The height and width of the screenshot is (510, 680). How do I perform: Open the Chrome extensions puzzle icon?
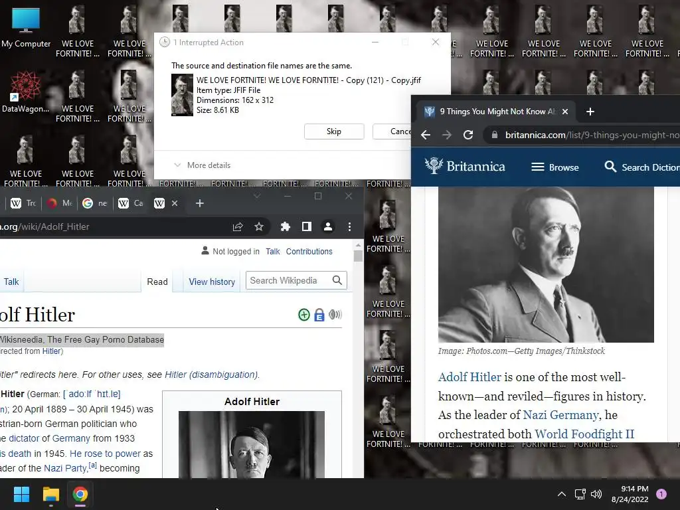(x=286, y=227)
